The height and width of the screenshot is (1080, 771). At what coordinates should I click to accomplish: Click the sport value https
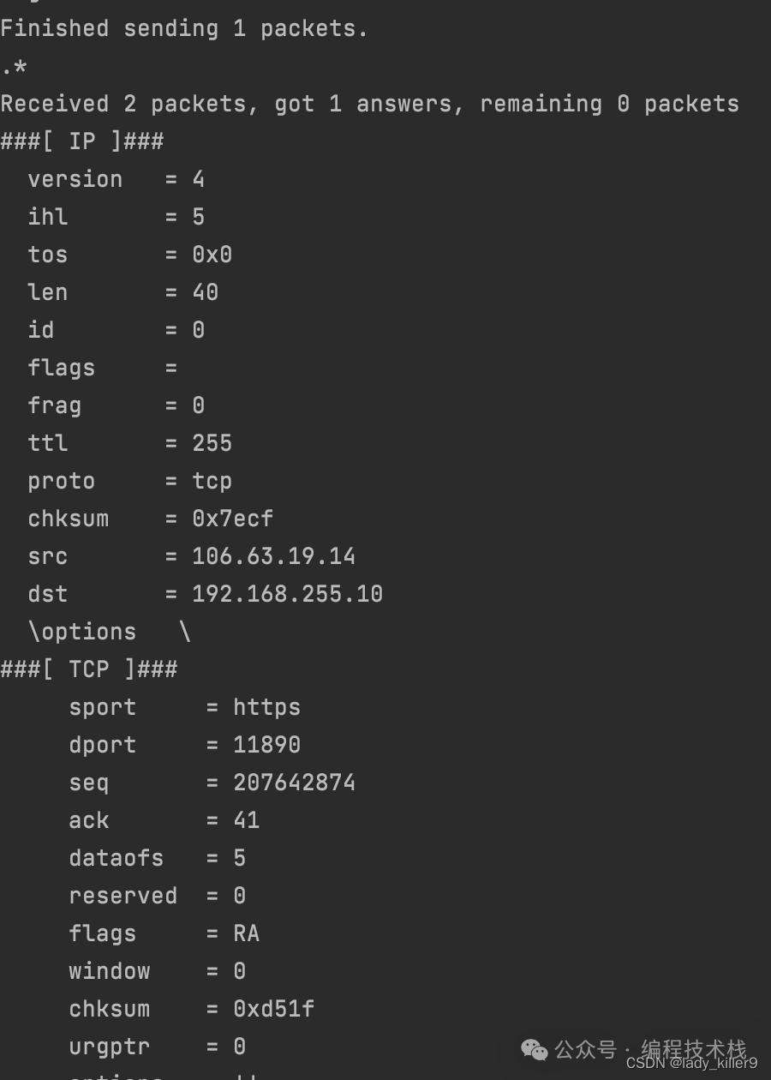[x=267, y=708]
